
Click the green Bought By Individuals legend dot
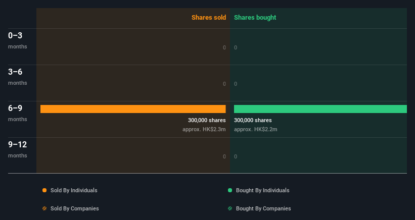pyautogui.click(x=230, y=190)
